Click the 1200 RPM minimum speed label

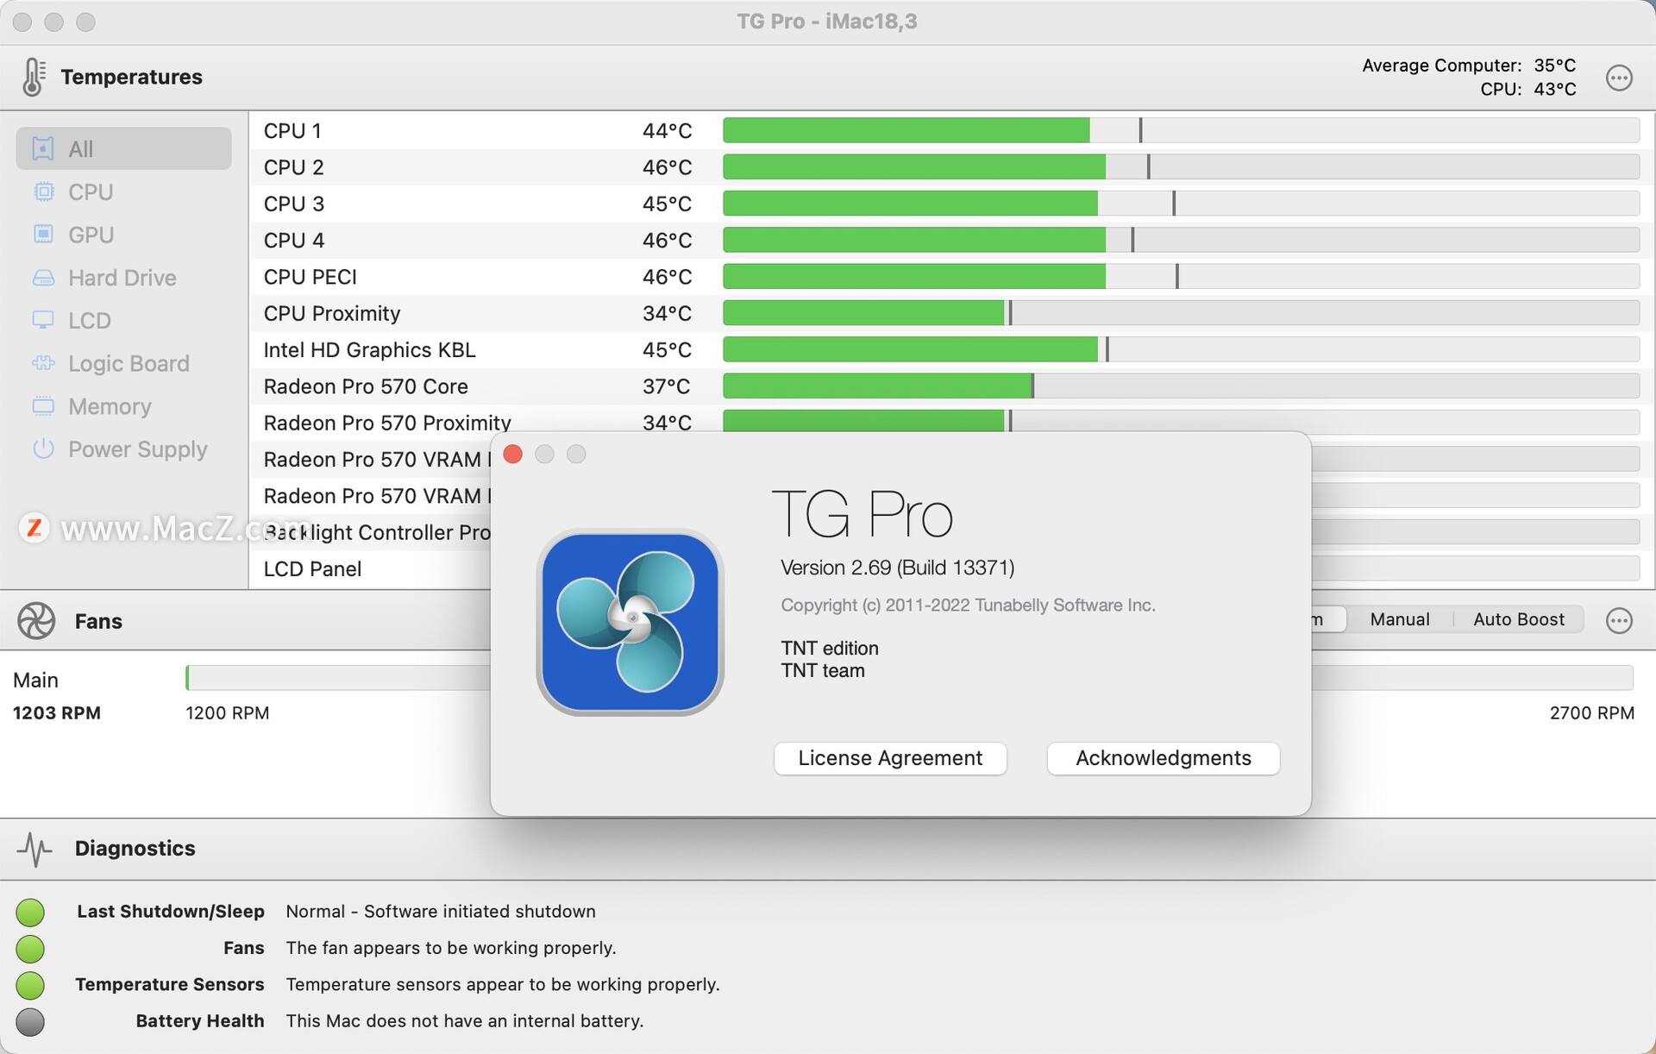pyautogui.click(x=228, y=713)
